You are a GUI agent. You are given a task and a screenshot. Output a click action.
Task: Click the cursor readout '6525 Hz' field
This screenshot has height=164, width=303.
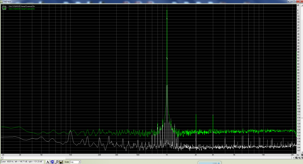click(22, 162)
